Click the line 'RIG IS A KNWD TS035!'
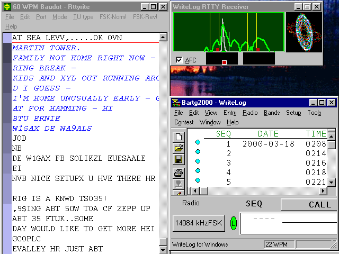 coord(59,198)
